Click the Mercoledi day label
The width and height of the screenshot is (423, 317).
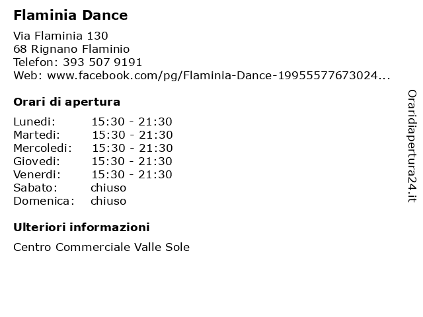(42, 148)
